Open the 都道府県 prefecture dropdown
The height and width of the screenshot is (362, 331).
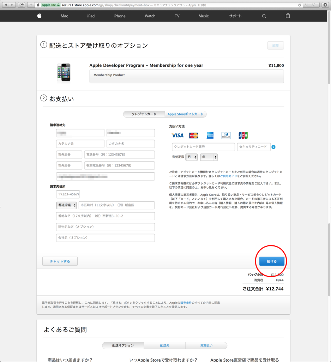(x=66, y=205)
